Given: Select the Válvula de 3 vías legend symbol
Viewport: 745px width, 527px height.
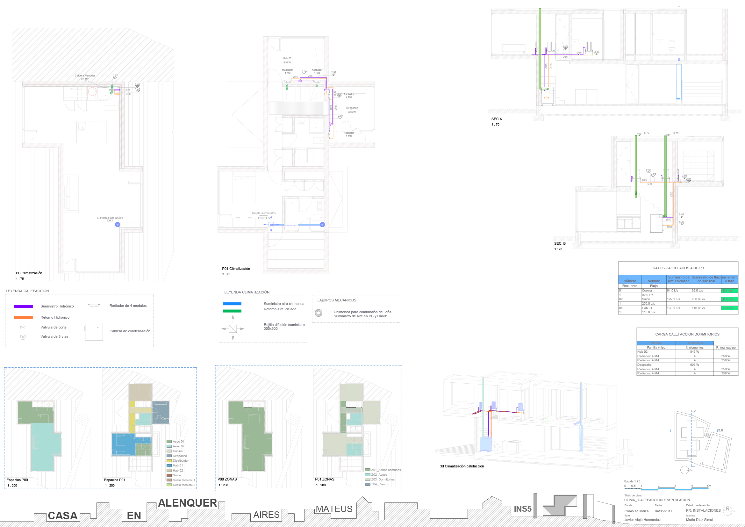Looking at the screenshot, I should [x=23, y=337].
